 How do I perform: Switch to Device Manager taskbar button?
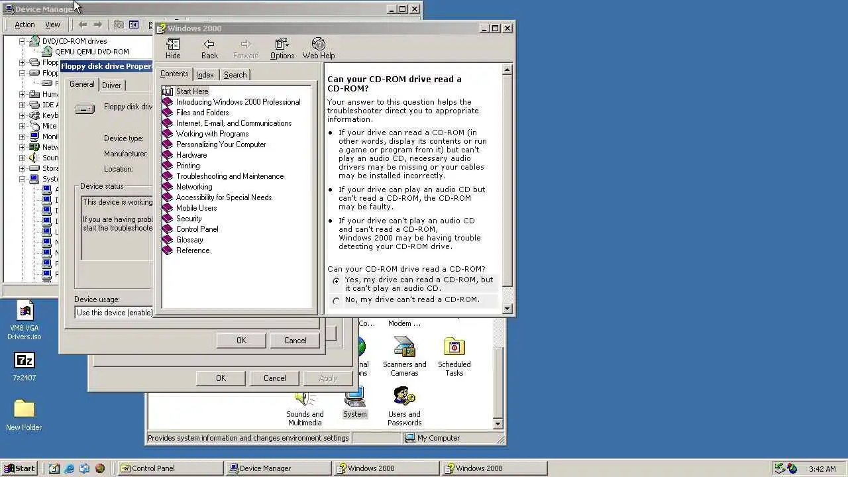[x=278, y=468]
